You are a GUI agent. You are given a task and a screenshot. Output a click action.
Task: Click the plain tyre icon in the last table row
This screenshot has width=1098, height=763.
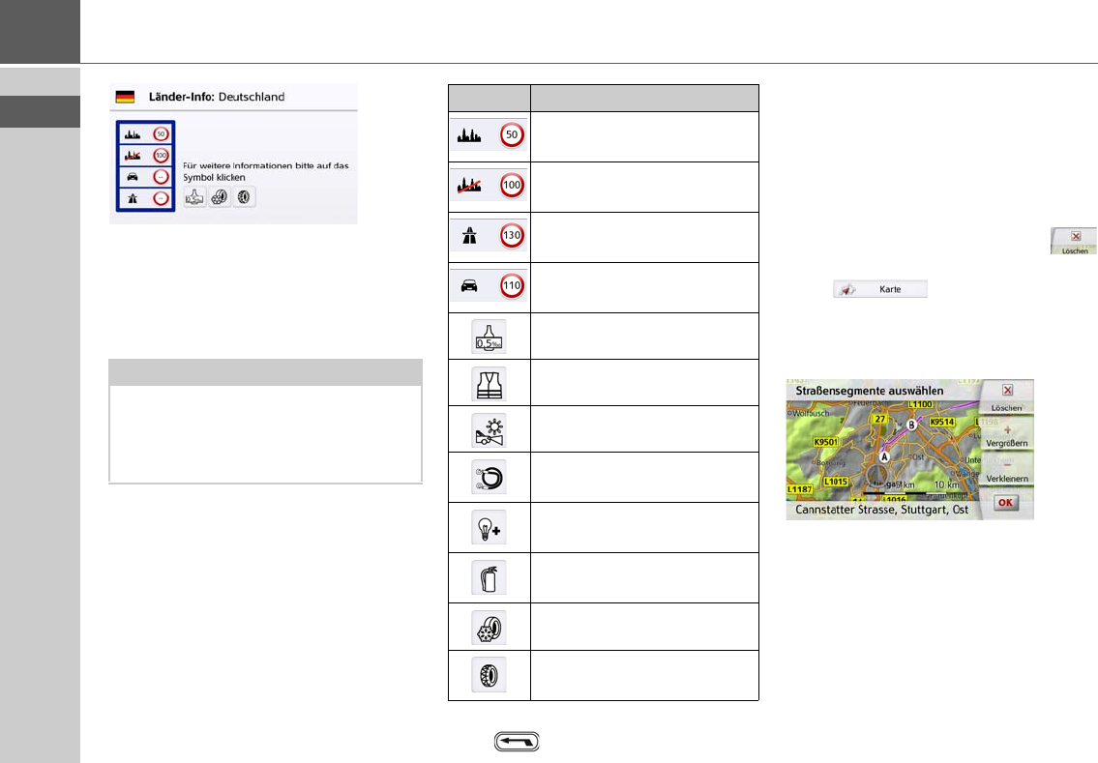point(489,675)
